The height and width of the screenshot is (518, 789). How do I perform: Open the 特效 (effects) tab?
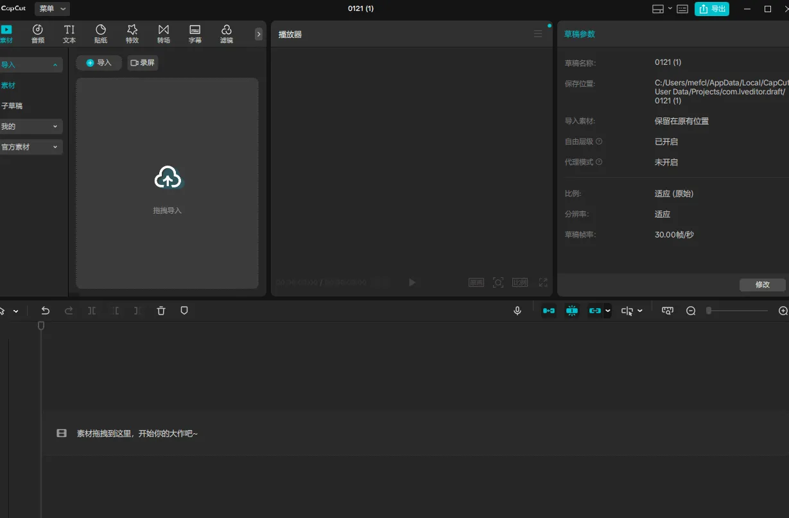[x=132, y=34]
